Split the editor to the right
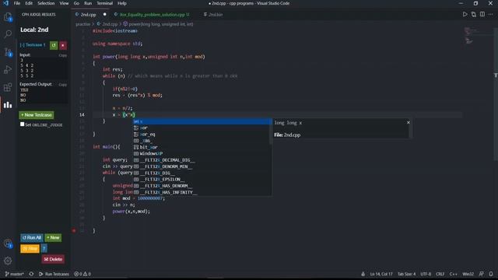 482,14
